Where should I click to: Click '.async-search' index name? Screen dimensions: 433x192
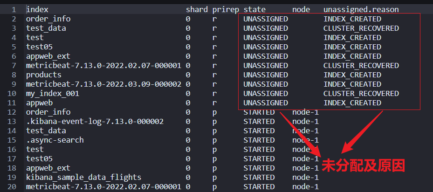click(55, 140)
